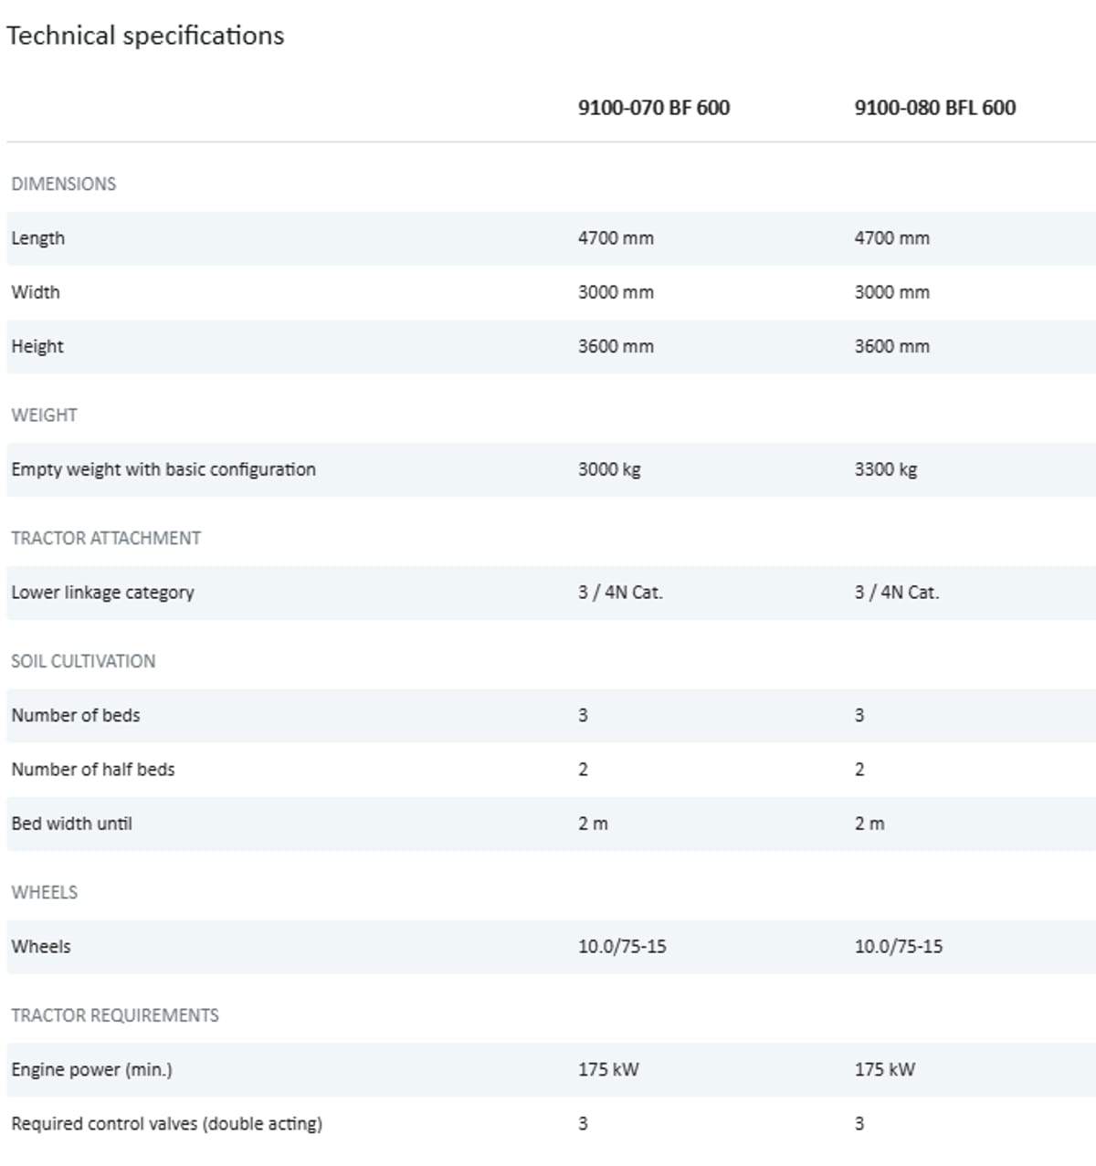Select the 9100-070 BF 600 column header
The width and height of the screenshot is (1096, 1166).
tap(654, 108)
